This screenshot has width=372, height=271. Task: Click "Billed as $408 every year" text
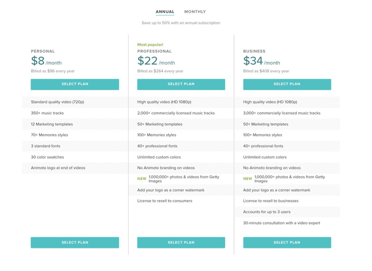pos(266,71)
